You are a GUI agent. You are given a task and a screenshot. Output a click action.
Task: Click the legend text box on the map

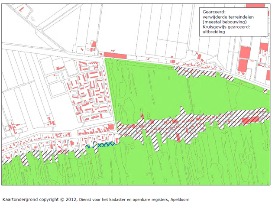pyautogui.click(x=231, y=22)
